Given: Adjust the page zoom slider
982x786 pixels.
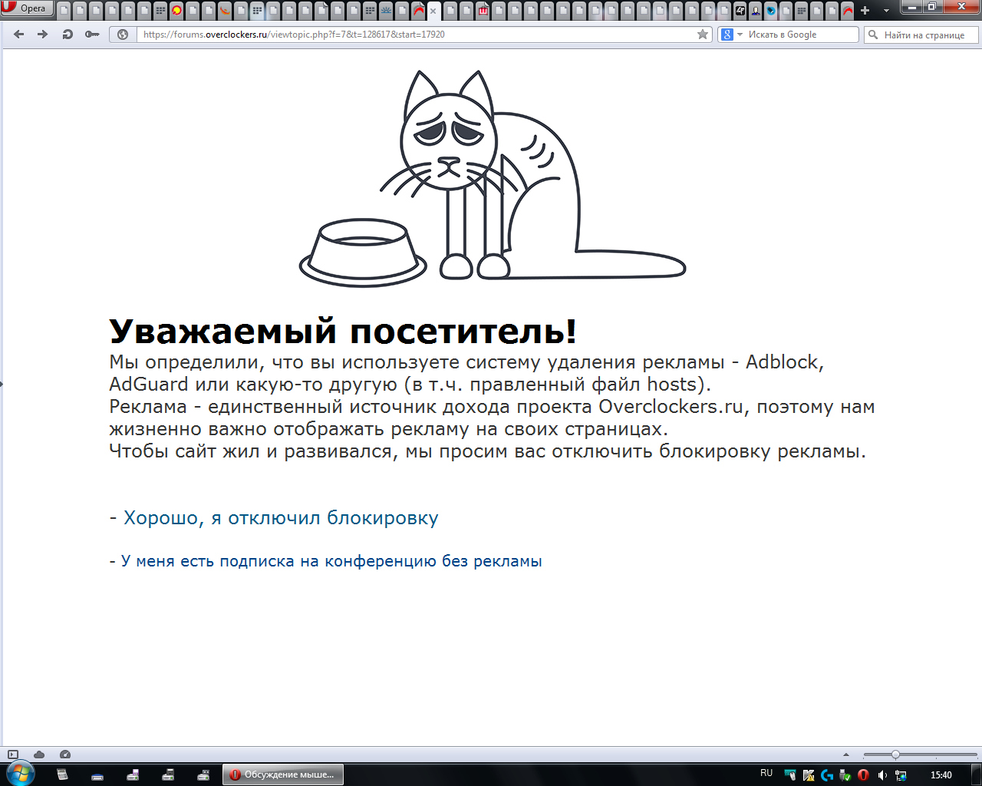Looking at the screenshot, I should (x=920, y=755).
